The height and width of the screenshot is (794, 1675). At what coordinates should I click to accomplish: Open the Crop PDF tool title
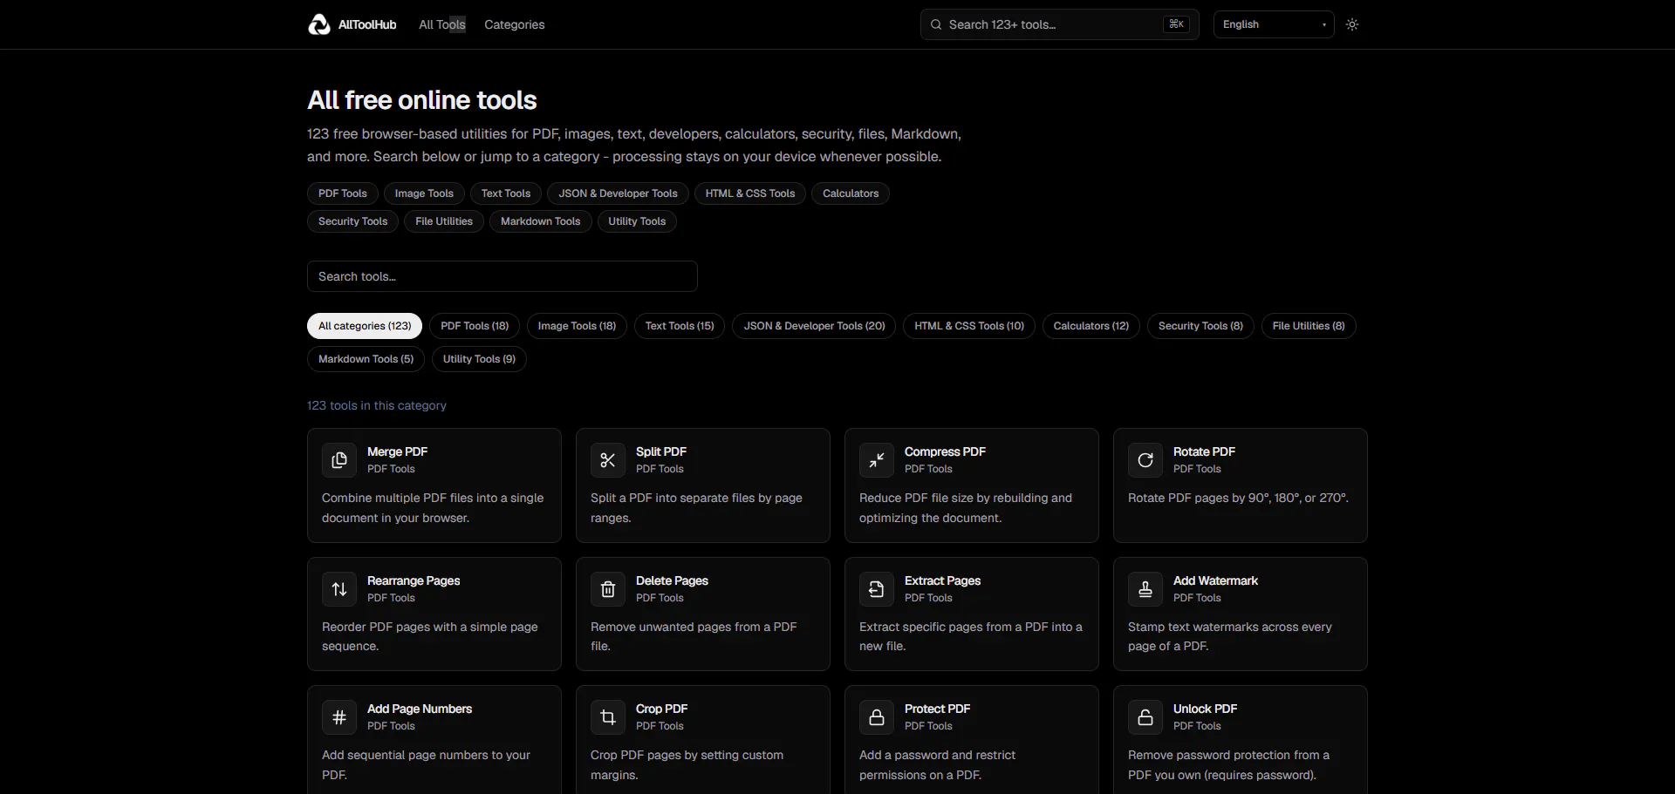point(661,709)
